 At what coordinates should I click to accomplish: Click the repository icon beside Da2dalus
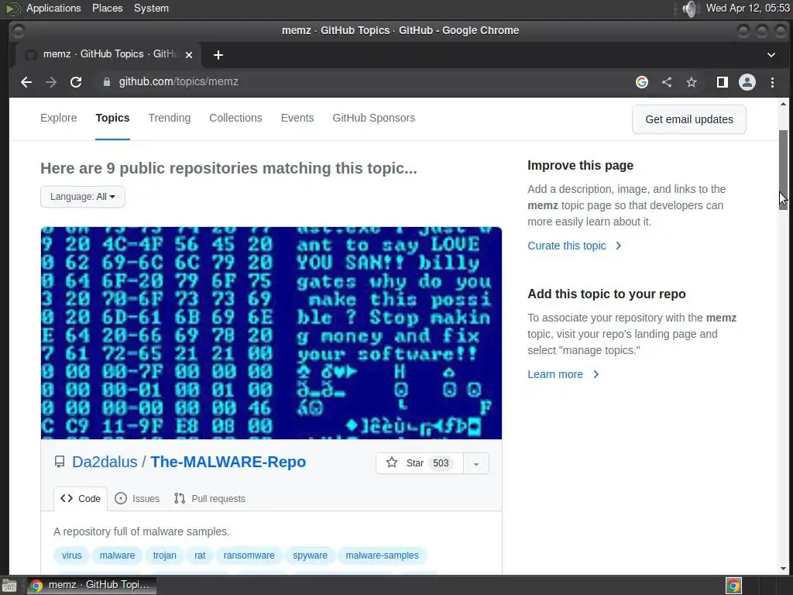pos(60,462)
